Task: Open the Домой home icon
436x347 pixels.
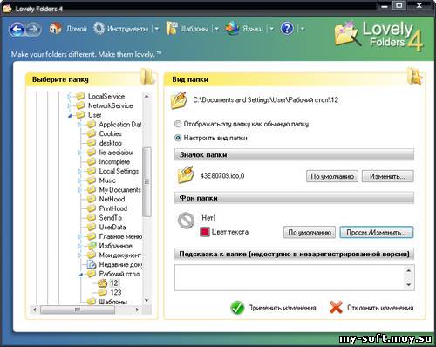Action: [x=55, y=29]
